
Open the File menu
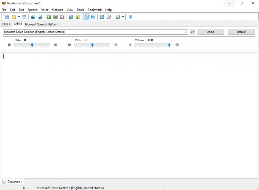4,10
